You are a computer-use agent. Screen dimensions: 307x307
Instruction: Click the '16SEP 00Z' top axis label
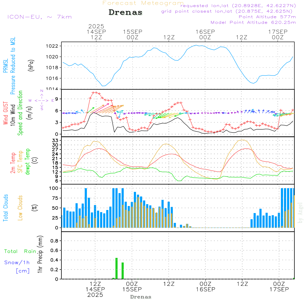pyautogui.click(x=205, y=34)
